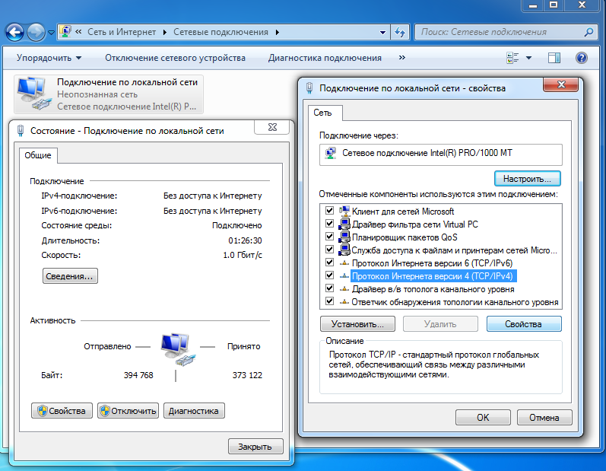This screenshot has width=606, height=471.
Task: Toggle 'Драйвер фильтра сети Virtual PC' checkbox
Action: click(x=329, y=224)
